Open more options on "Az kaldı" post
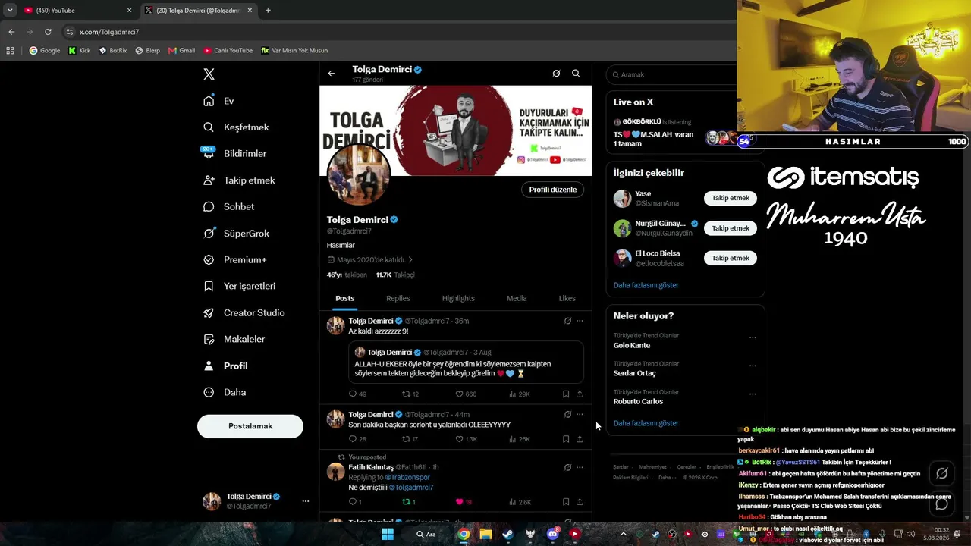 (580, 321)
